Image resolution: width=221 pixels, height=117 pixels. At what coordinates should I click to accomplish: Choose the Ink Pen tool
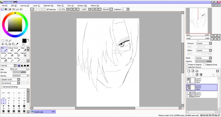(x=17, y=60)
